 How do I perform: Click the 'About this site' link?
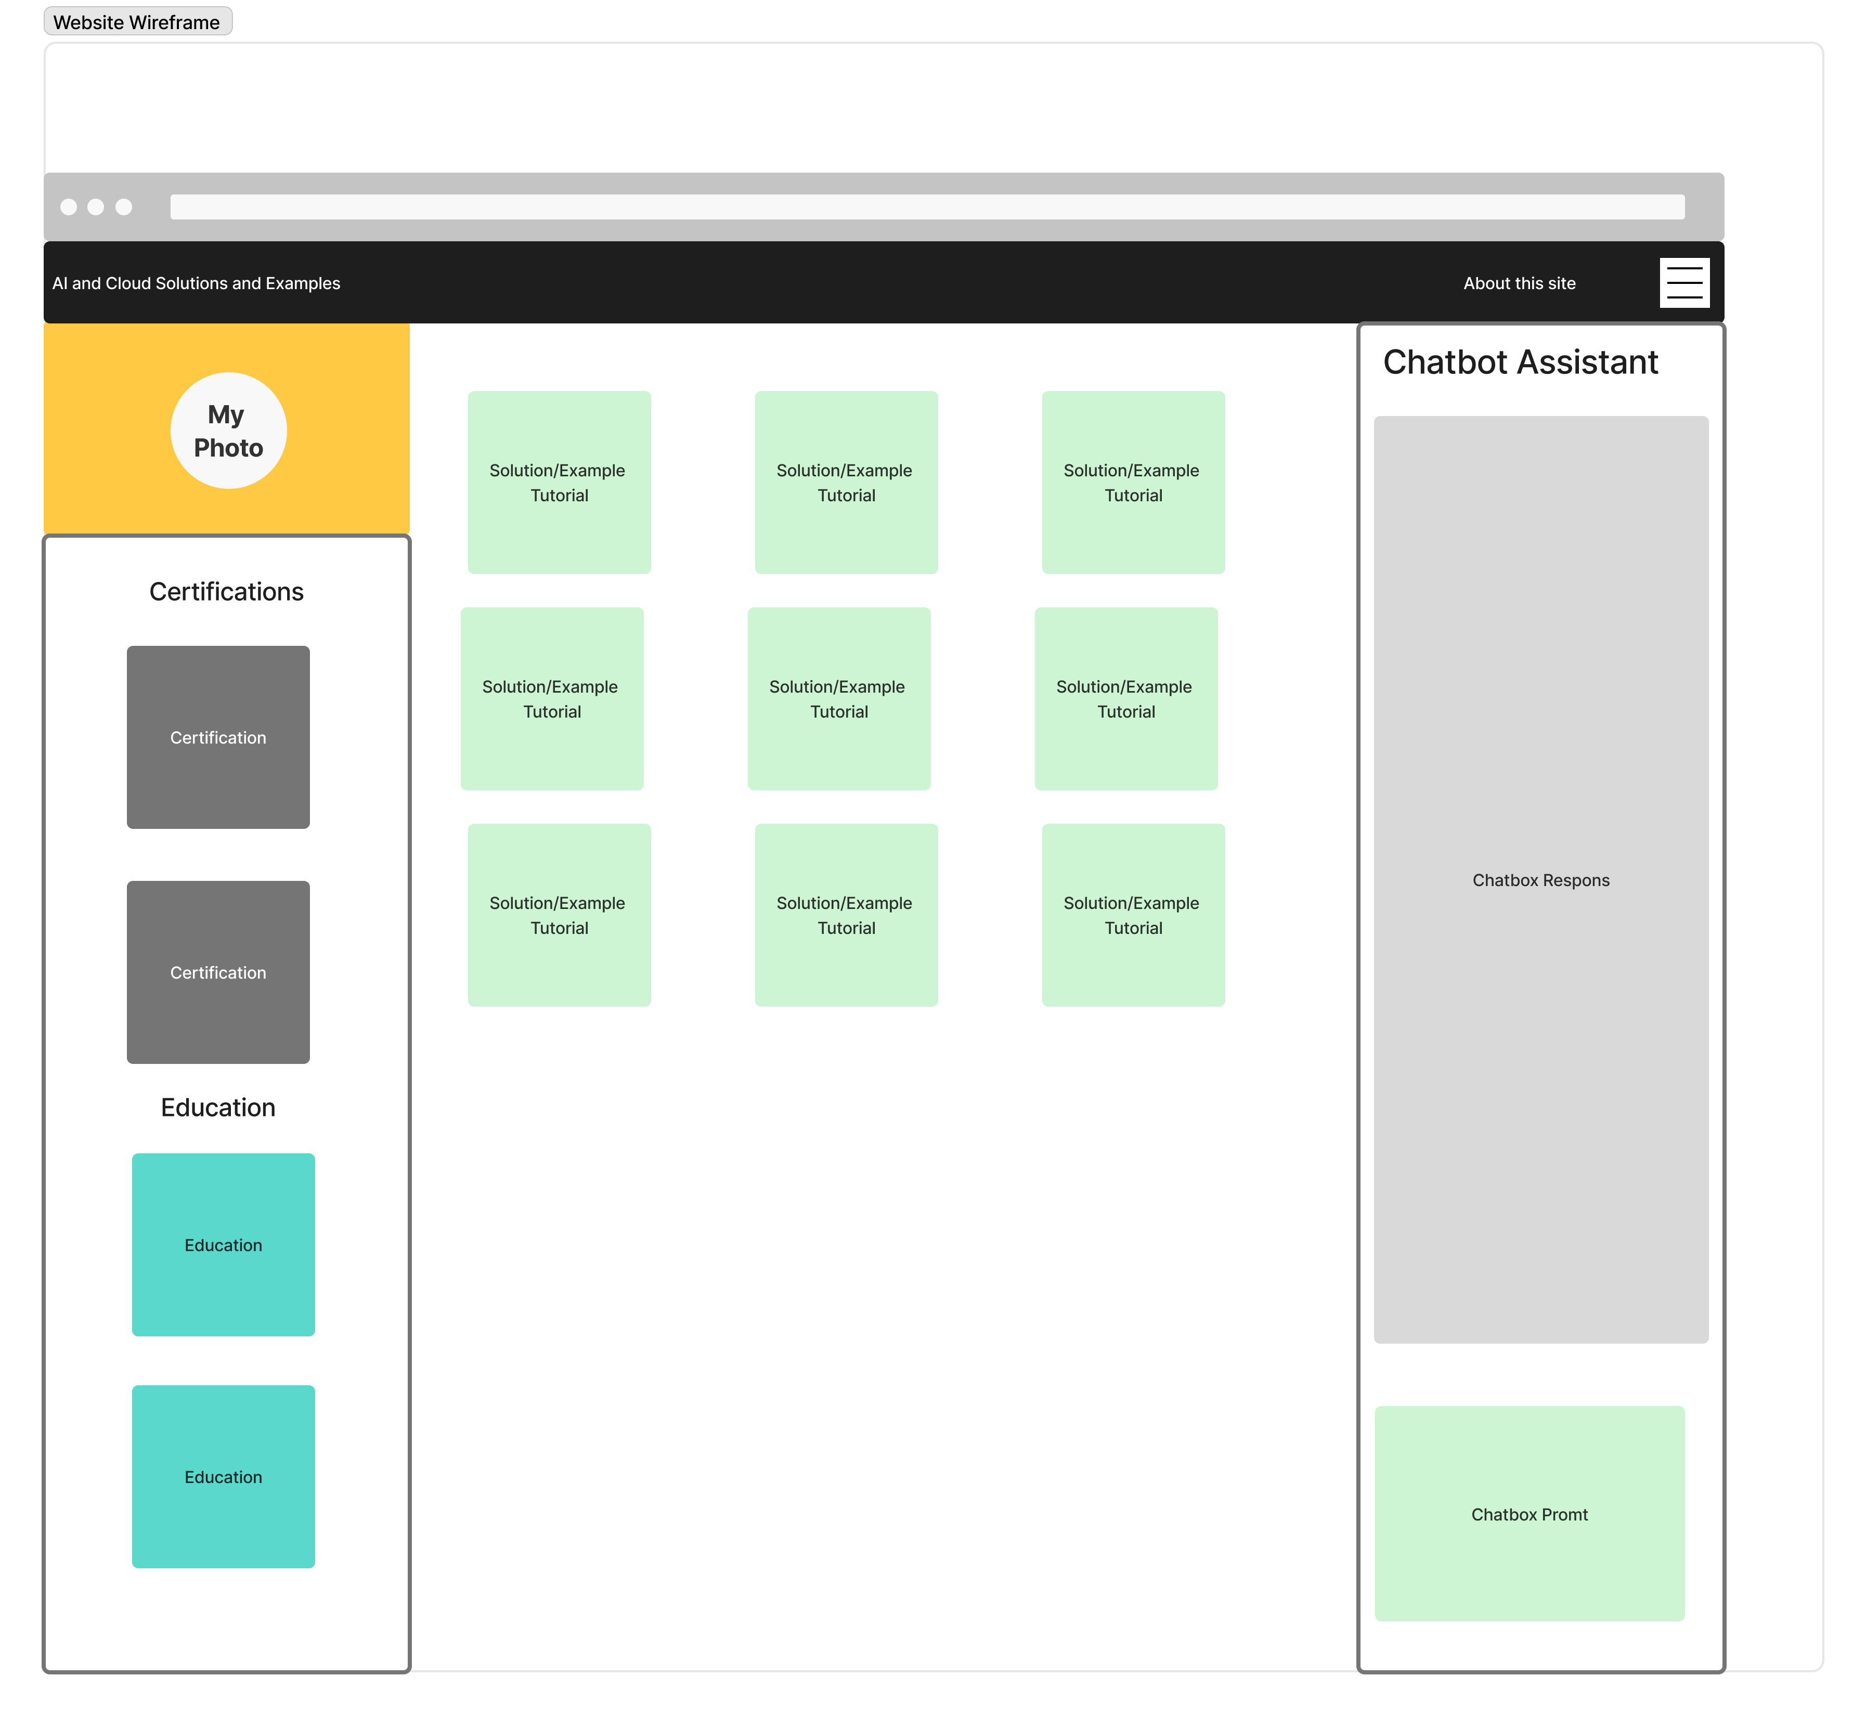(x=1519, y=283)
